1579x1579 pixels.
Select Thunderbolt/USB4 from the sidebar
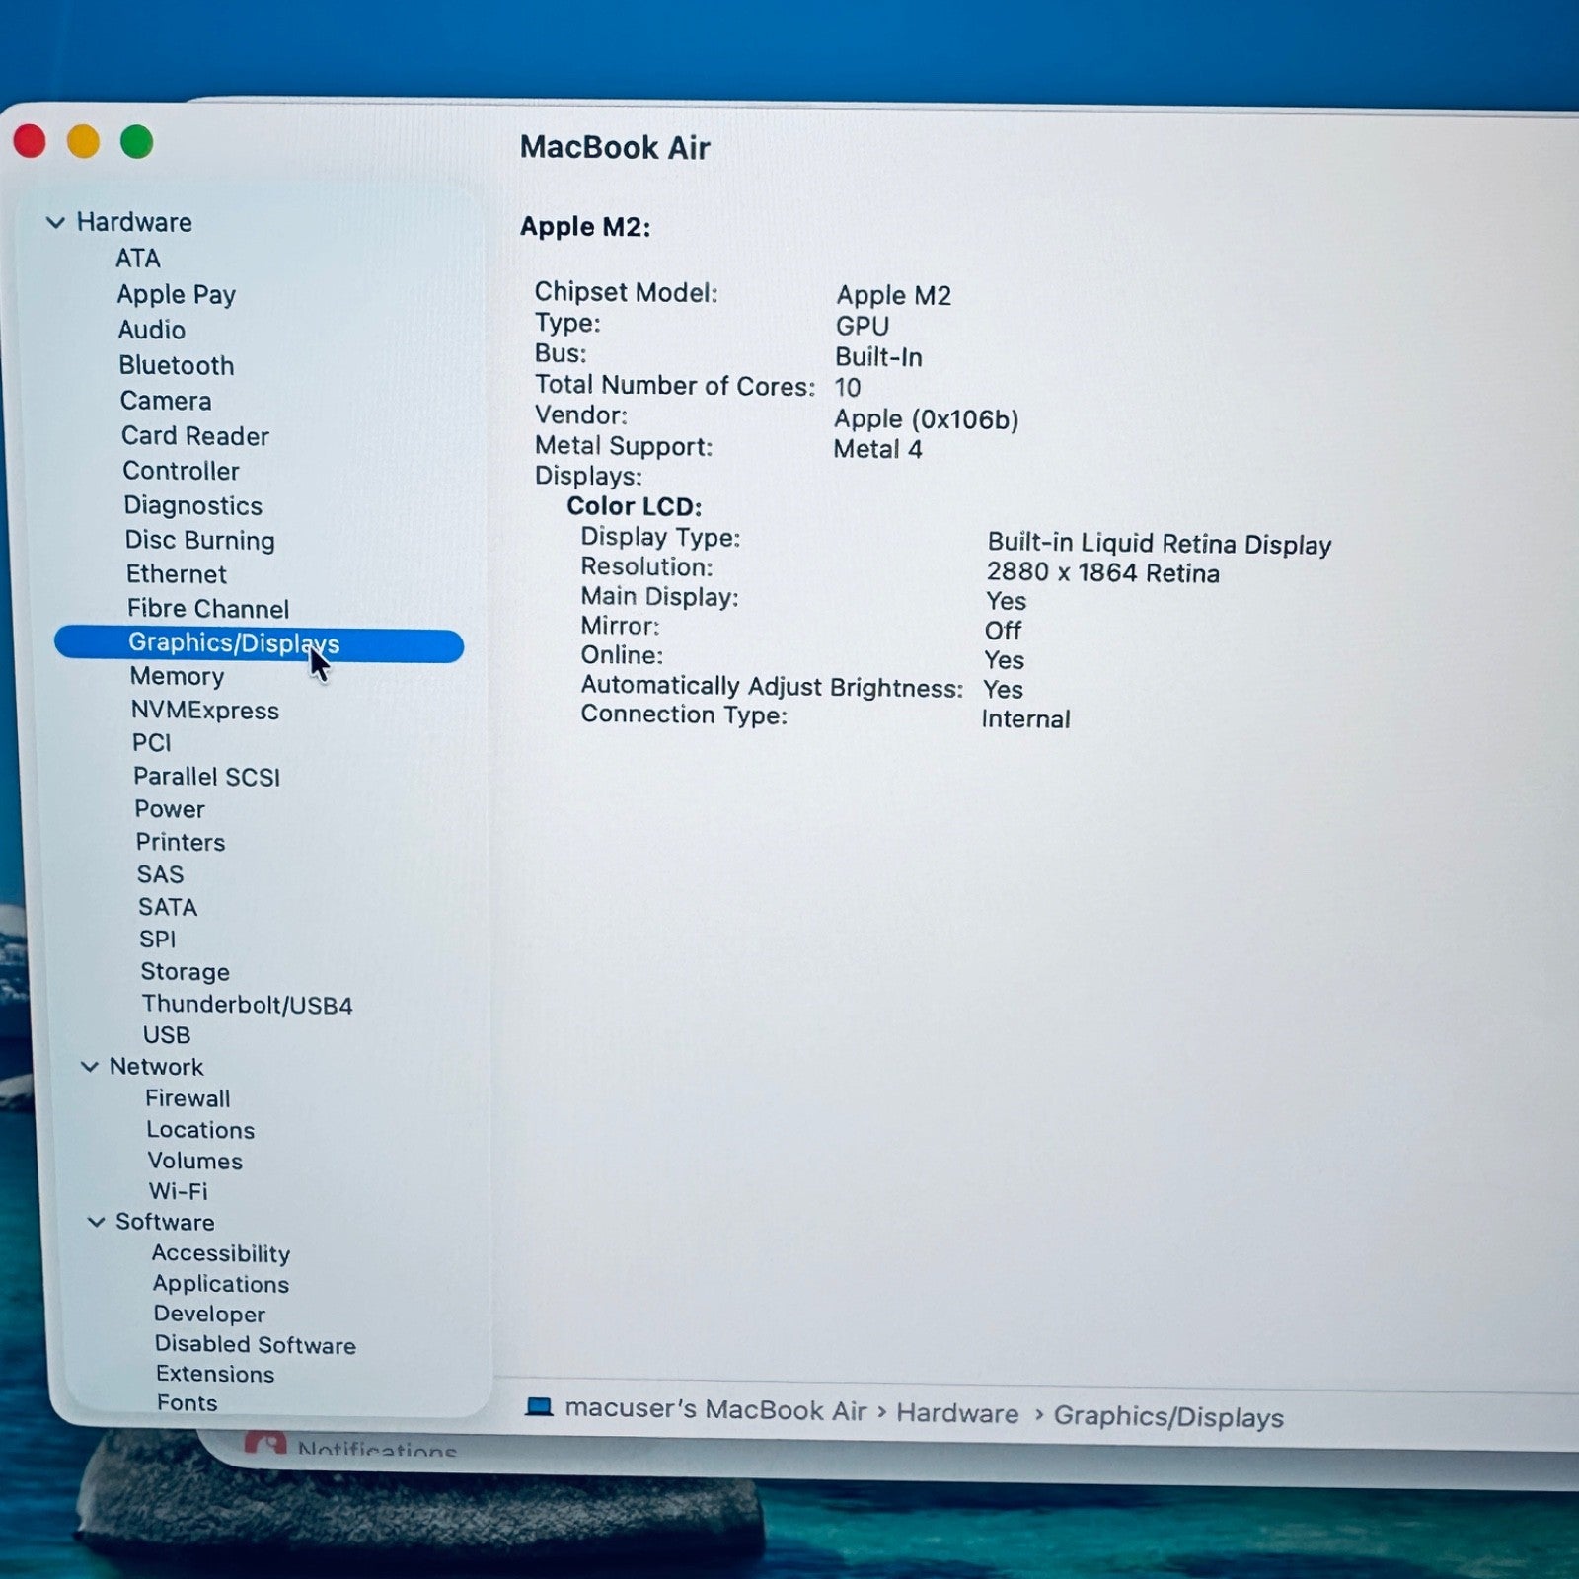(248, 1004)
